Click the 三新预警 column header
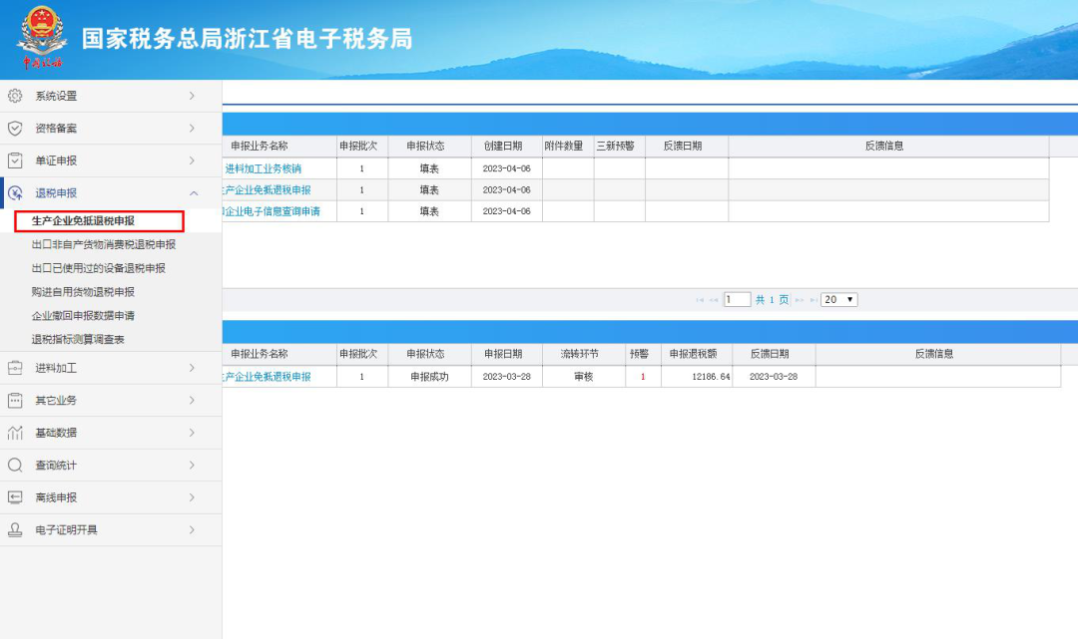This screenshot has width=1078, height=639. click(x=615, y=147)
